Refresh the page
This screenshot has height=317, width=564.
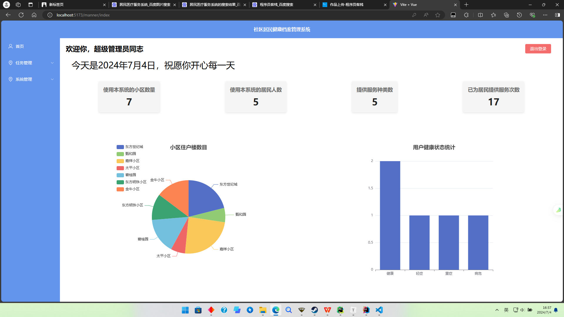[x=21, y=15]
